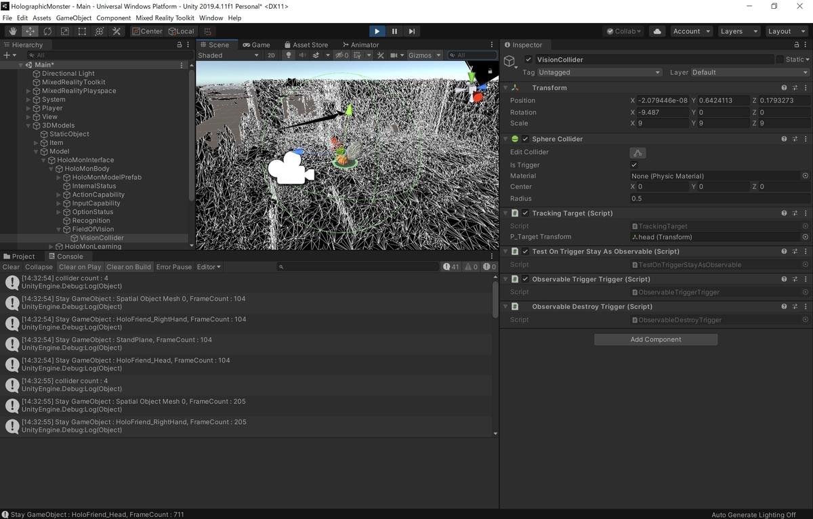Screen dimensions: 813x519
Task: Collapse the HoloMonInterface hierarchy item
Action: click(43, 159)
